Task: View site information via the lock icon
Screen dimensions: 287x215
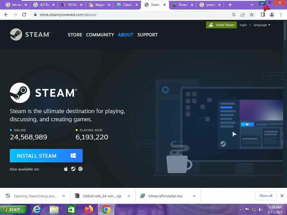Action: click(35, 15)
